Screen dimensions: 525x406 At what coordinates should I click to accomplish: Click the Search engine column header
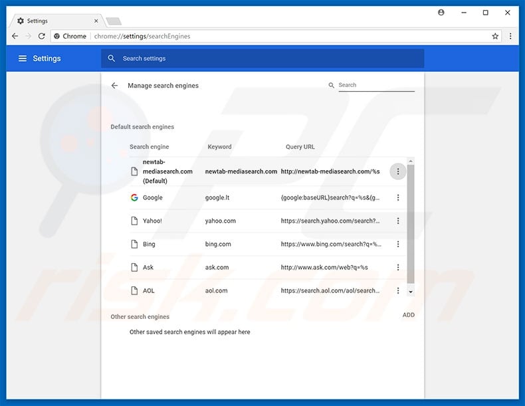point(150,147)
